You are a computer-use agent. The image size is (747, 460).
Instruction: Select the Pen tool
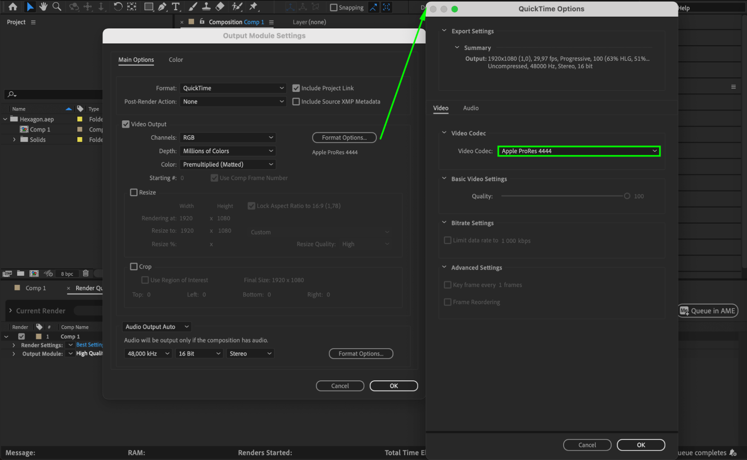162,7
